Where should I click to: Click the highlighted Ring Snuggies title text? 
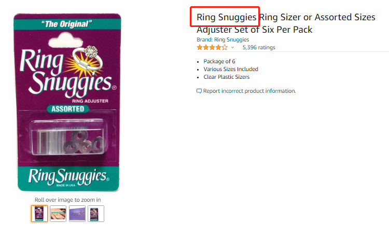226,17
